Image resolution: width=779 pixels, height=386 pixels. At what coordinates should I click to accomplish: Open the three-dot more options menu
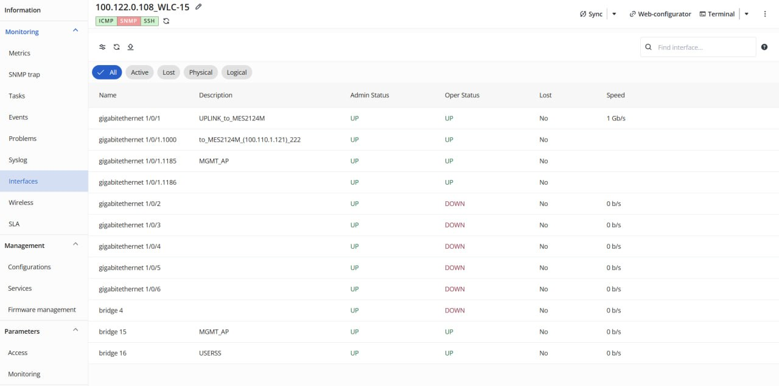point(765,14)
